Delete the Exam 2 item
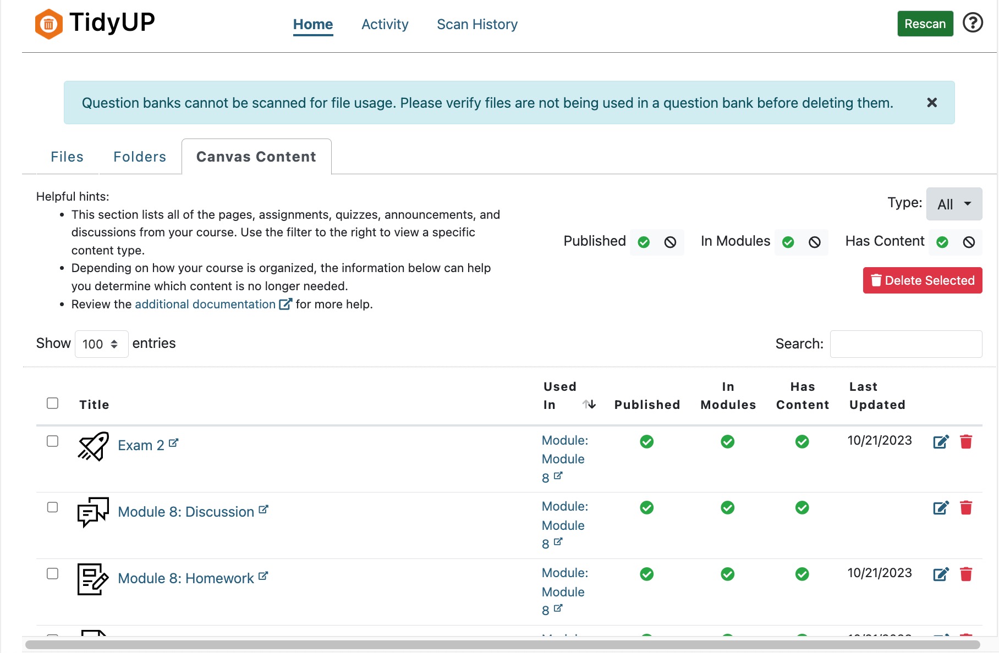 (x=966, y=441)
